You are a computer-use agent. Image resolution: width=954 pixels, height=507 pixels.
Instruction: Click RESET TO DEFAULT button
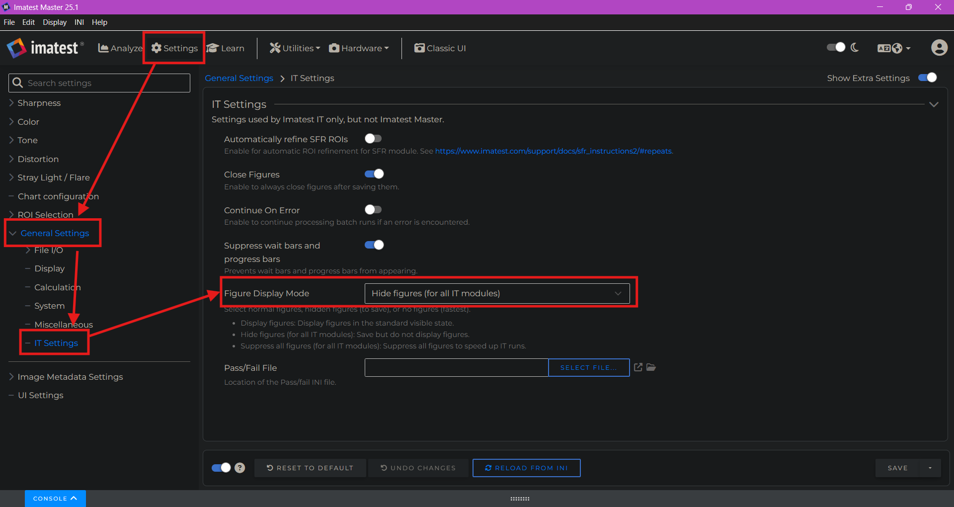(x=310, y=468)
